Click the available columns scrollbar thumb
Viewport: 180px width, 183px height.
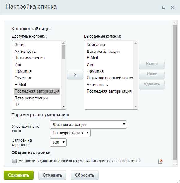63,52
